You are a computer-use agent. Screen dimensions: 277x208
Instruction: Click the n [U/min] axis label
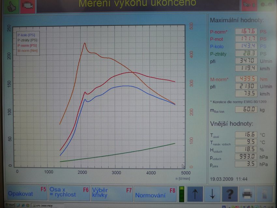tap(183, 178)
